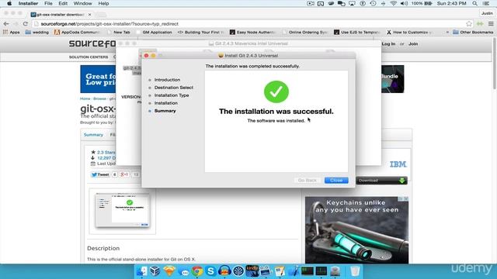Reload the page in Chrome
Screen dimensions: 497x279
pyautogui.click(x=26, y=24)
